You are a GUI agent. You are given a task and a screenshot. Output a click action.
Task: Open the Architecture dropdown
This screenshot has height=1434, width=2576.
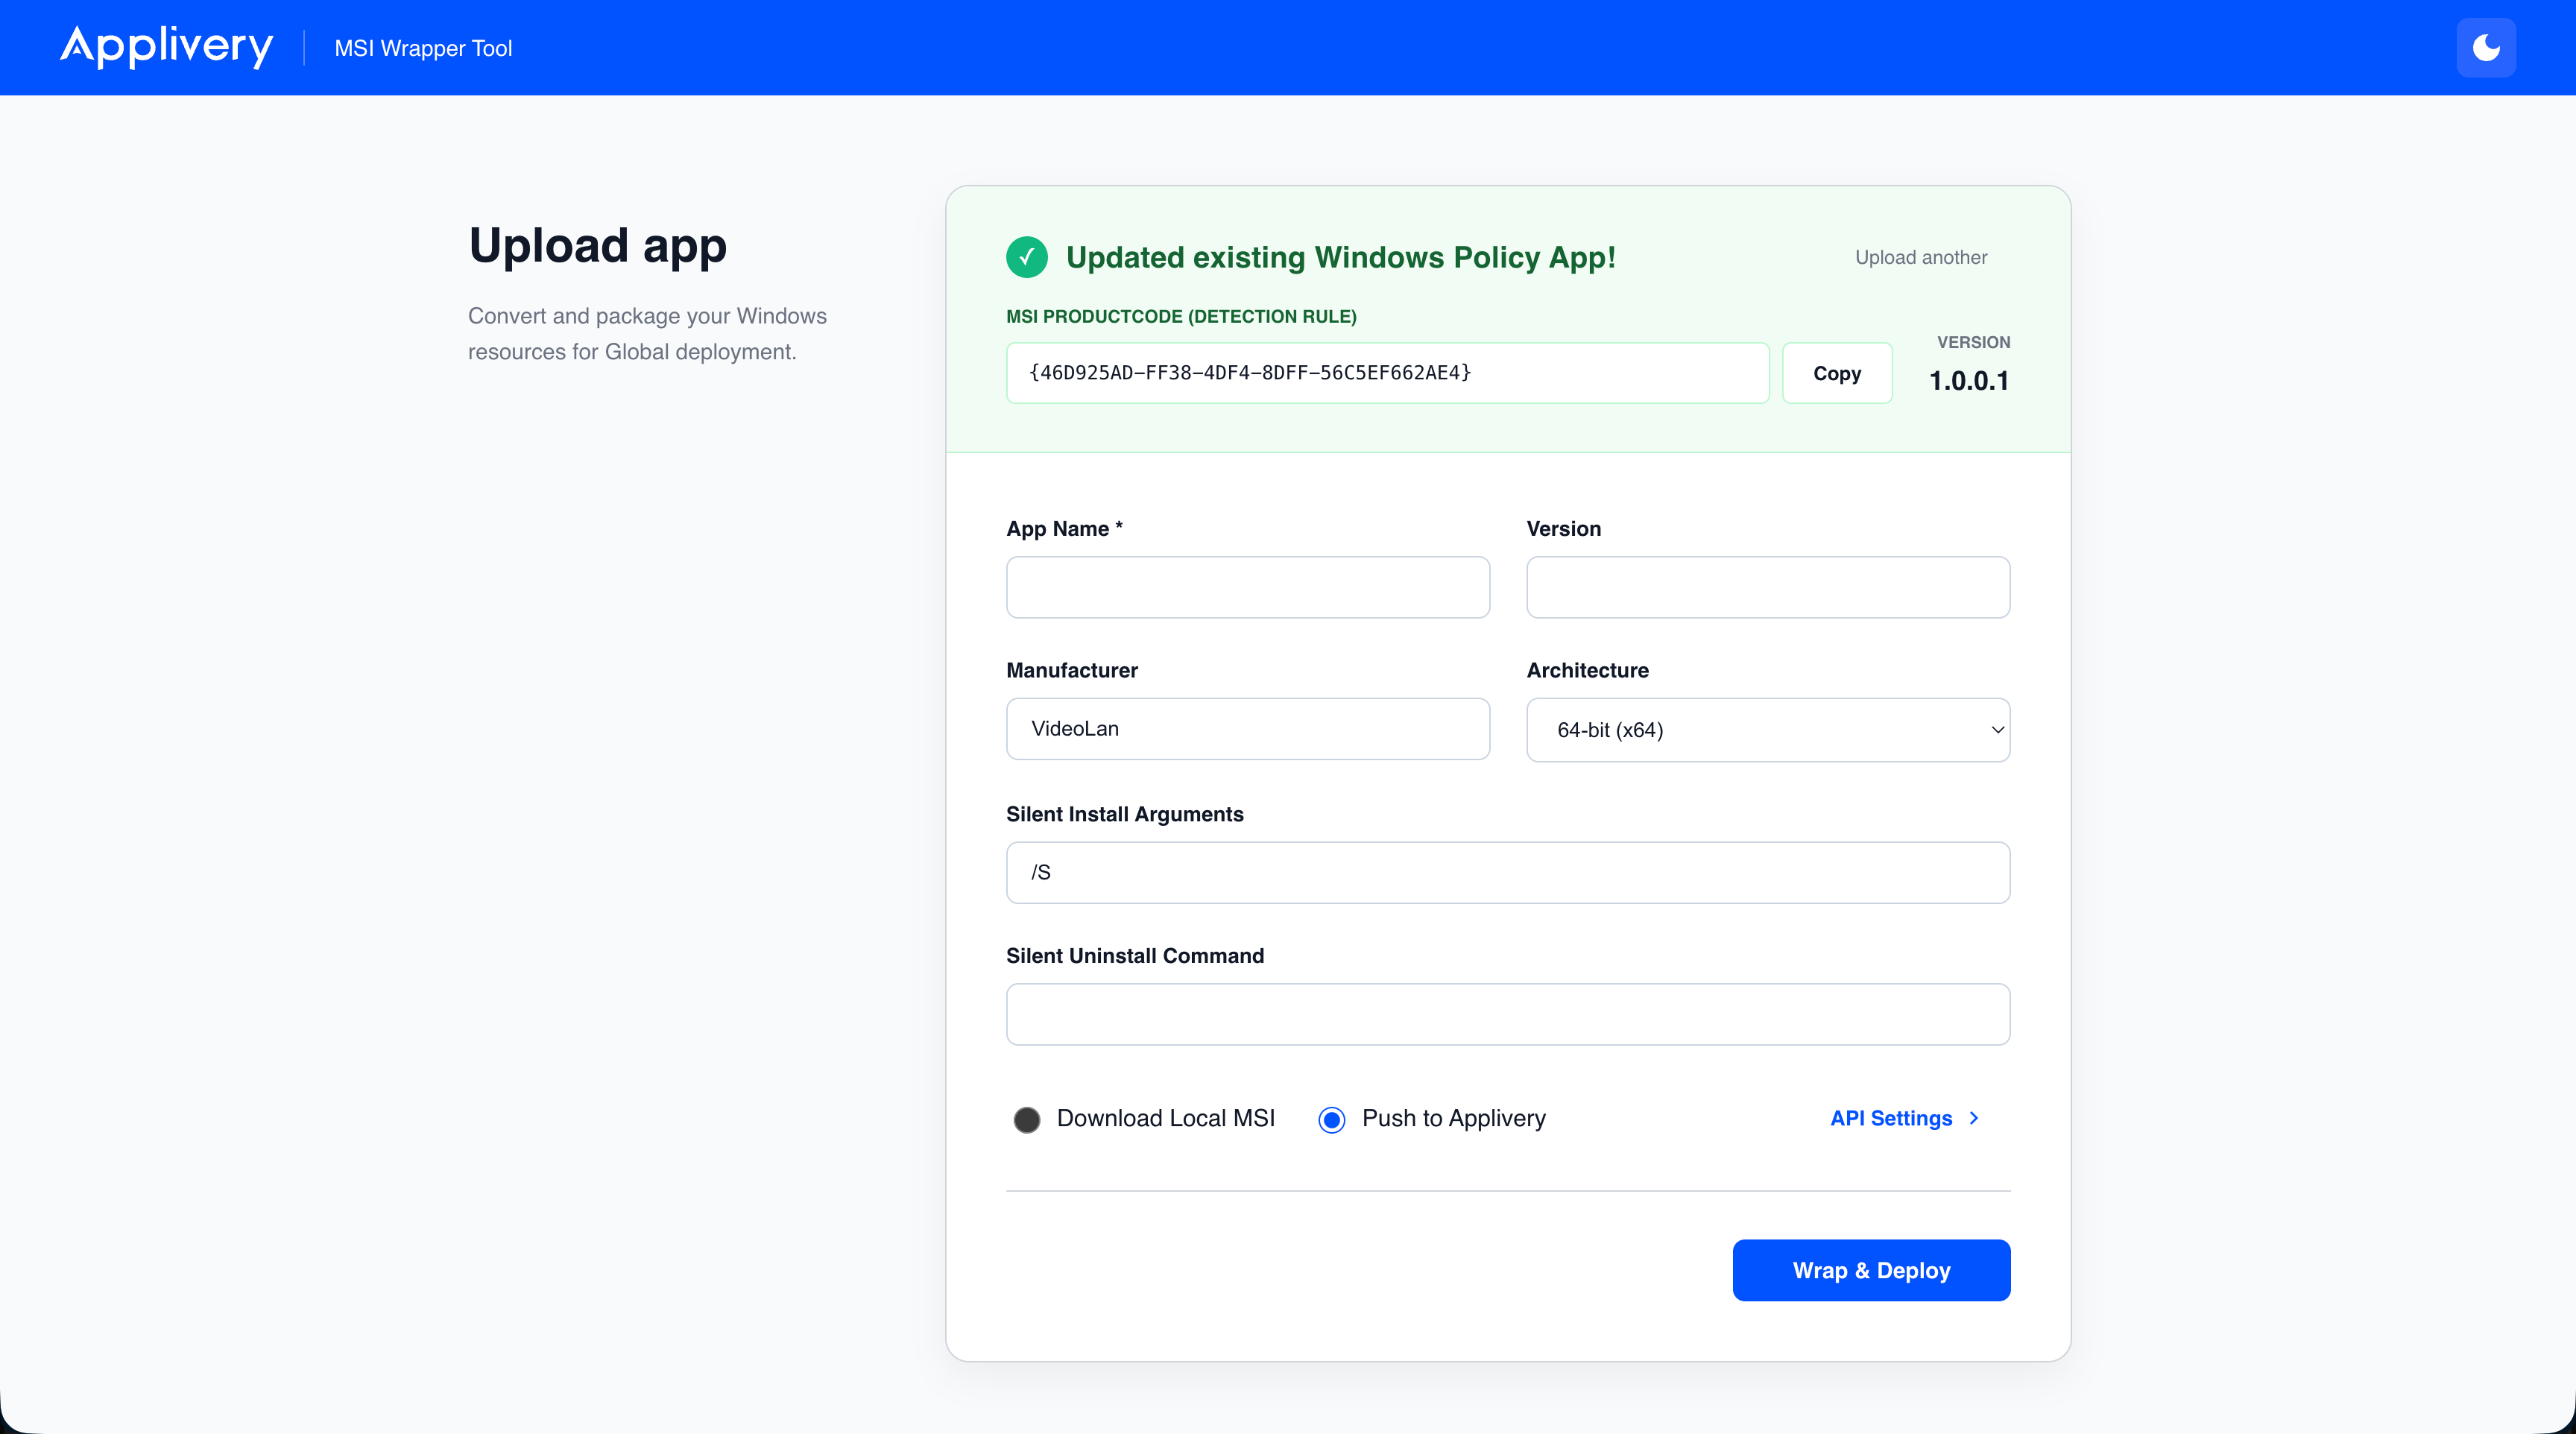(1766, 730)
